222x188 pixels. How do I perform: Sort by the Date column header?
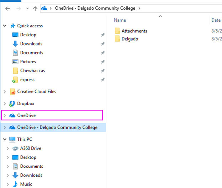[x=216, y=20]
